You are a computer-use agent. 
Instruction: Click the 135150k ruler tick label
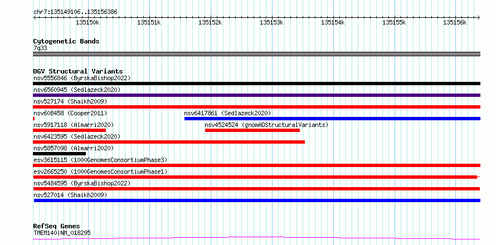(88, 23)
